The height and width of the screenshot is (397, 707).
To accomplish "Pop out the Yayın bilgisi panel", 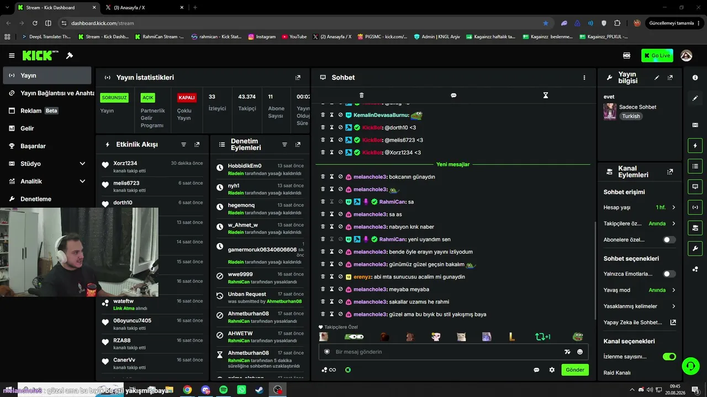I will click(x=670, y=78).
